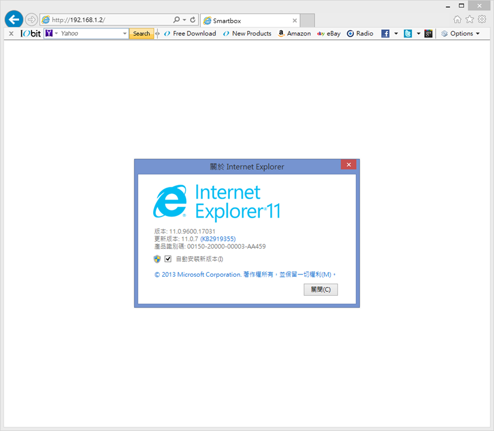Viewport: 494px width, 431px height.
Task: Open the Radio toolbar item
Action: 360,34
